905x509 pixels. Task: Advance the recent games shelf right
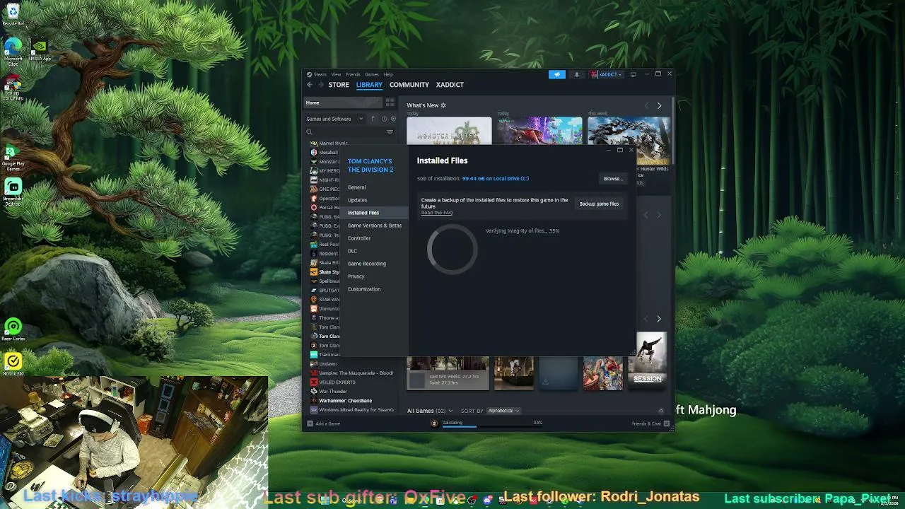[658, 319]
